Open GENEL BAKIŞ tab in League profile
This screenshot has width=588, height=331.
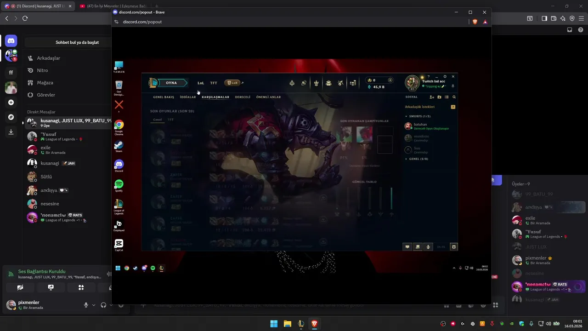tap(164, 97)
